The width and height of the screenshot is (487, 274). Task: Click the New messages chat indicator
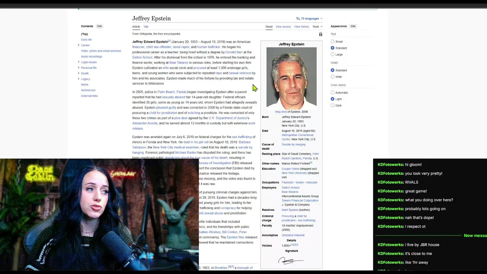(475, 236)
